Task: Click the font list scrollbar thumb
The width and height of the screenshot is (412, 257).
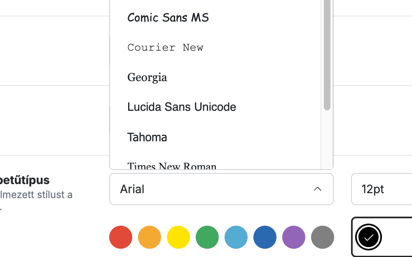Action: point(327,55)
